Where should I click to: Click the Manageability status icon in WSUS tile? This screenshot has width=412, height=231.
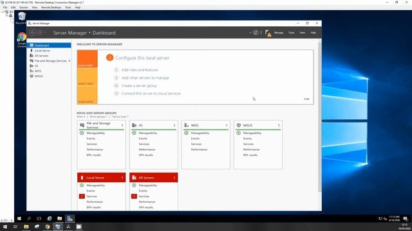tap(239, 133)
